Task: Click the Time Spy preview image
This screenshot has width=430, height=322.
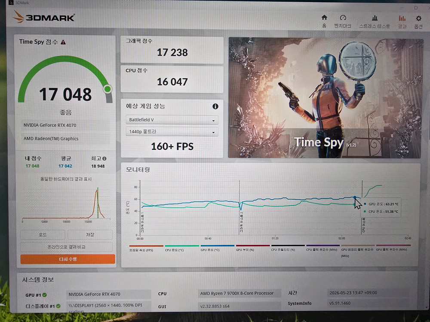Action: [x=325, y=98]
